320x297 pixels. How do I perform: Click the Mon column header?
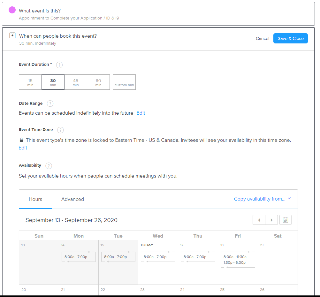[79, 236]
